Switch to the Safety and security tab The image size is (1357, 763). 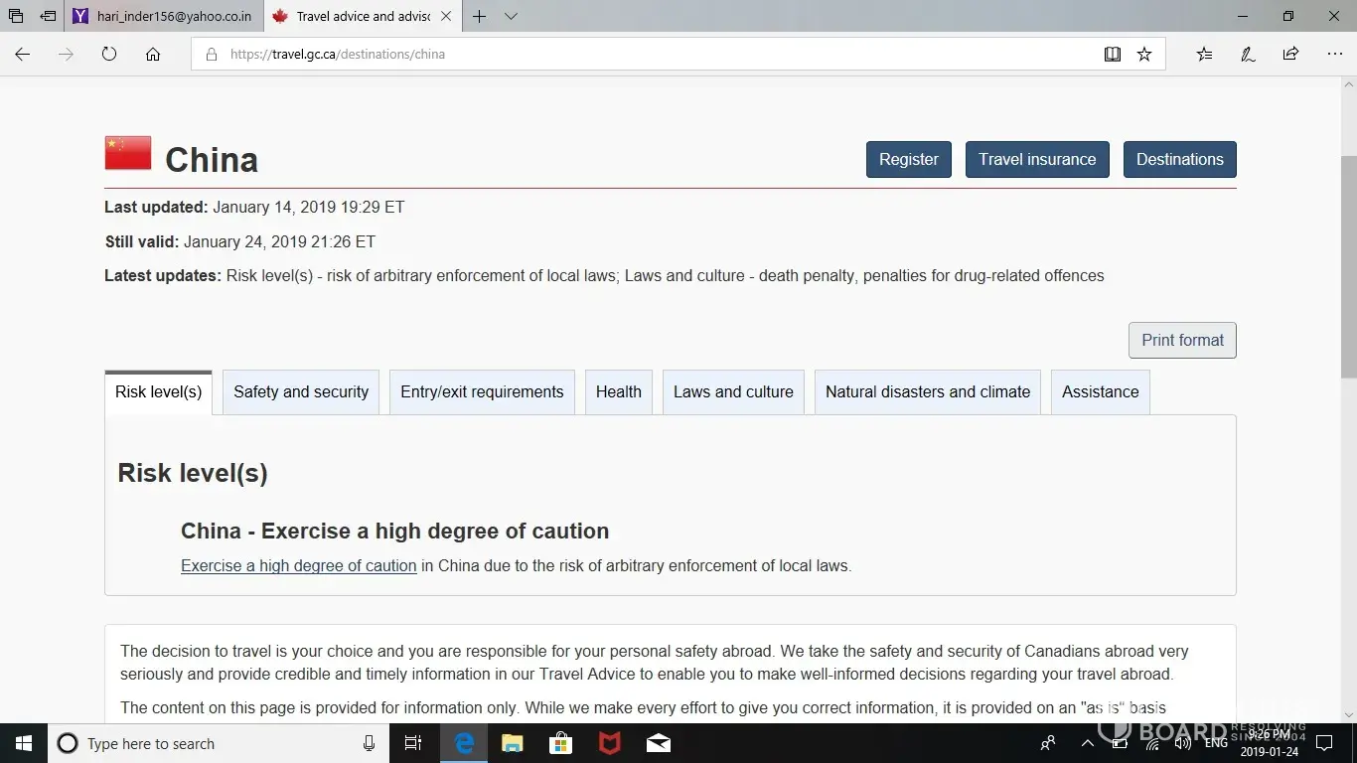301,392
